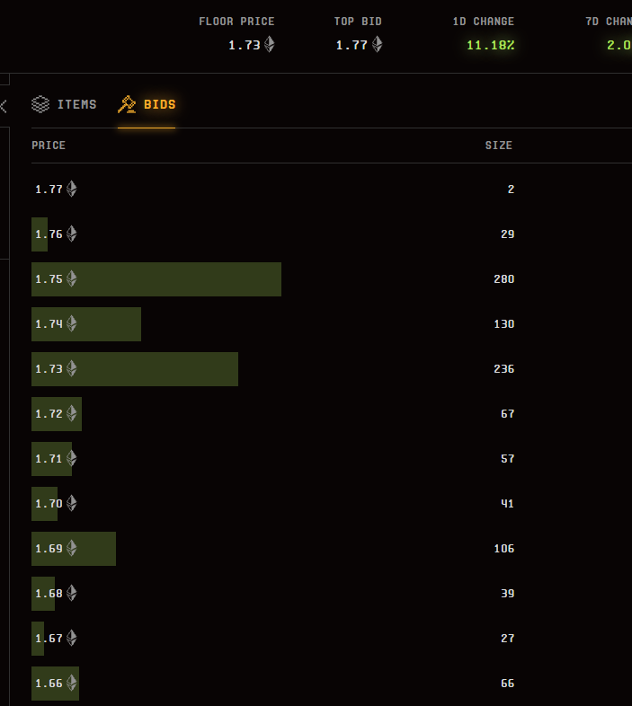Click the Floor Price value 1.73
The image size is (632, 706).
[x=245, y=45]
